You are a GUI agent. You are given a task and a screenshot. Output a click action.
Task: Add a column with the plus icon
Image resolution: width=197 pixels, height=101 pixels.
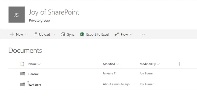pyautogui.click(x=179, y=64)
